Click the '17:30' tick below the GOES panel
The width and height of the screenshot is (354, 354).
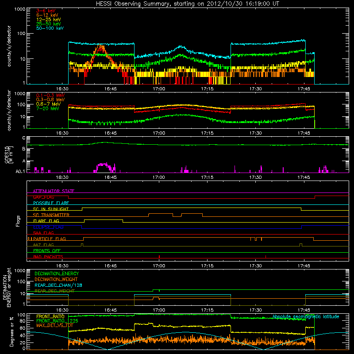256,177
